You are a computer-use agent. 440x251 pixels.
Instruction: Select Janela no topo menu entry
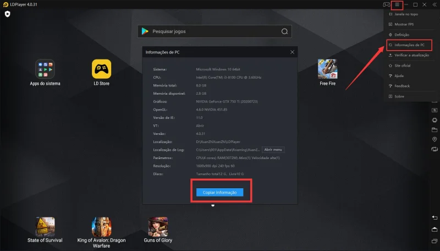pos(406,14)
